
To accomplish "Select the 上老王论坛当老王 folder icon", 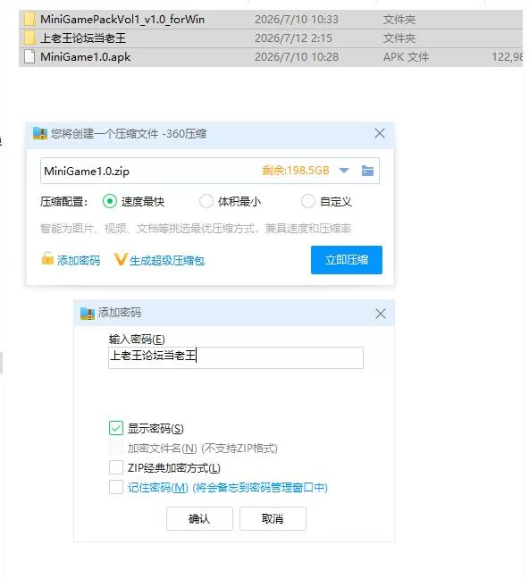I will pyautogui.click(x=29, y=38).
